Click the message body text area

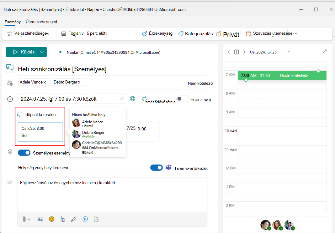(112, 195)
